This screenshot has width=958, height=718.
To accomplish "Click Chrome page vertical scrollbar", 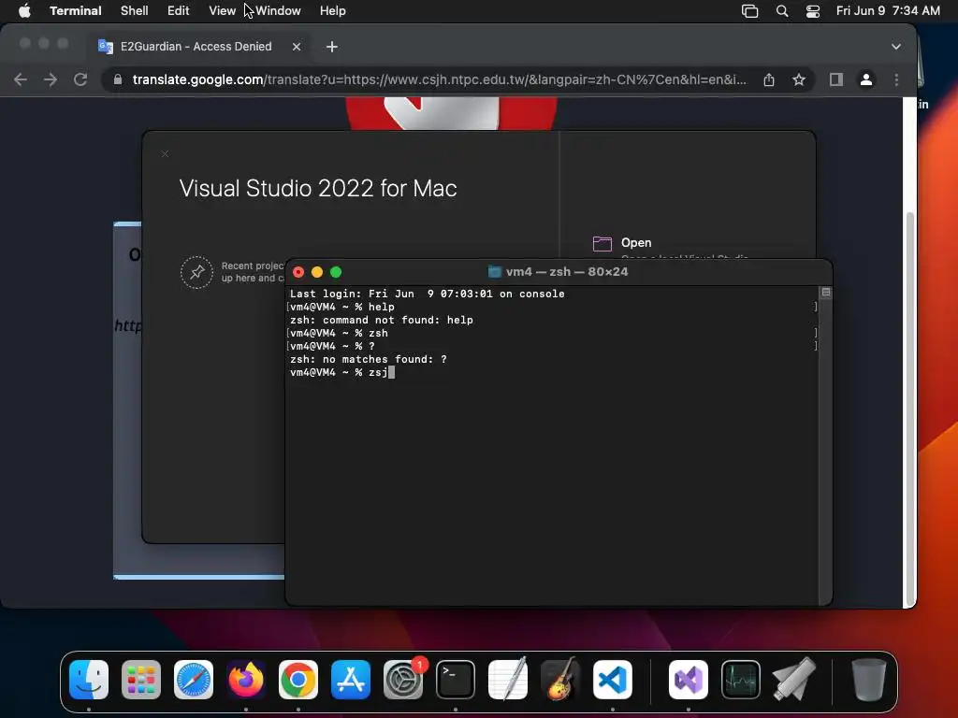I will (x=909, y=409).
